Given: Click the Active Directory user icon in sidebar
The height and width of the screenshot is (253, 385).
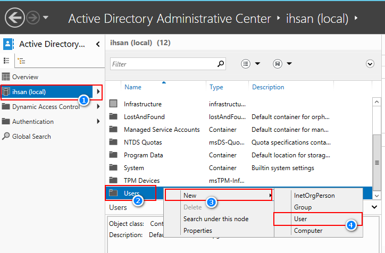Looking at the screenshot, I should pos(8,44).
